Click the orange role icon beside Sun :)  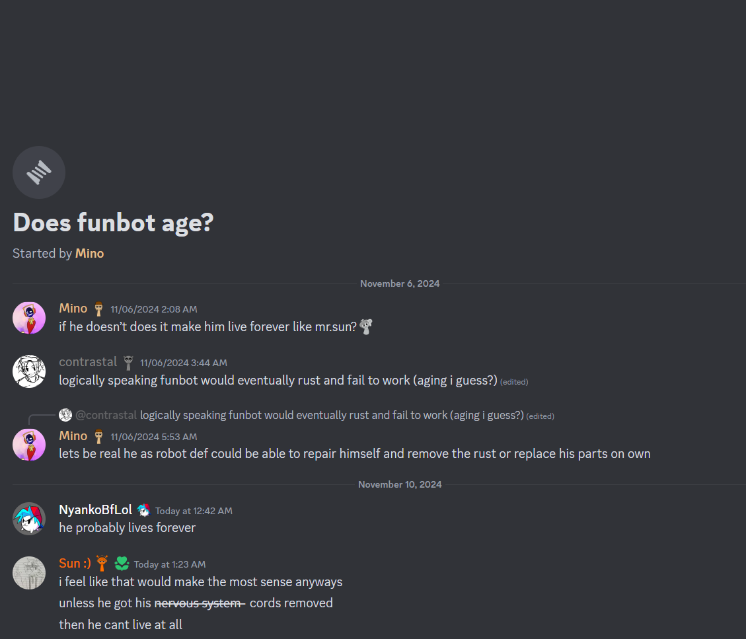coord(102,564)
